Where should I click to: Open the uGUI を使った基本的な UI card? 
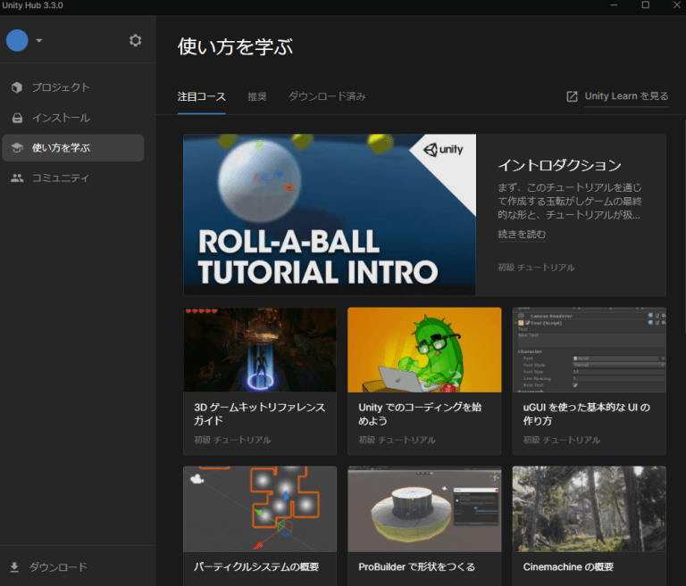589,381
